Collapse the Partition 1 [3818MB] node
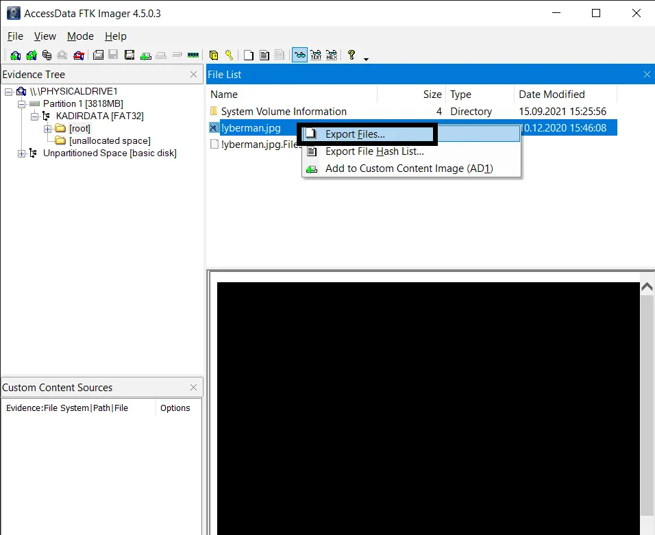This screenshot has height=535, width=655. 22,104
